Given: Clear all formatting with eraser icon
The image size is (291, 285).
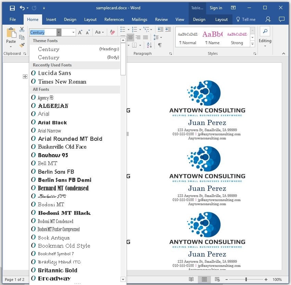Looking at the screenshot, I should pyautogui.click(x=112, y=32).
